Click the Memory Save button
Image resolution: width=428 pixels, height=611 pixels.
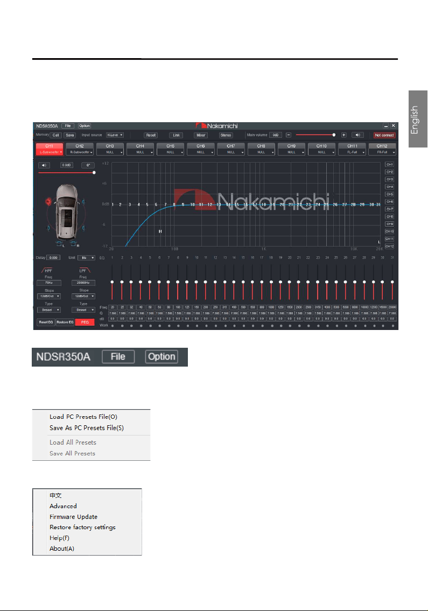click(x=70, y=135)
